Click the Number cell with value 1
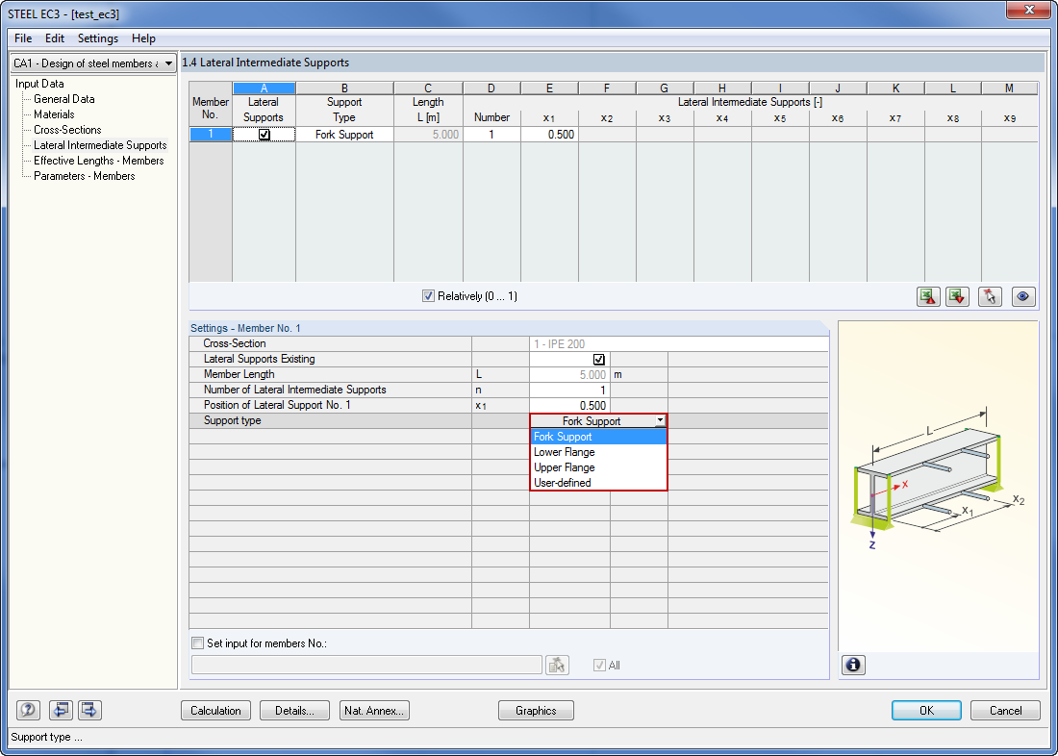 click(x=491, y=135)
